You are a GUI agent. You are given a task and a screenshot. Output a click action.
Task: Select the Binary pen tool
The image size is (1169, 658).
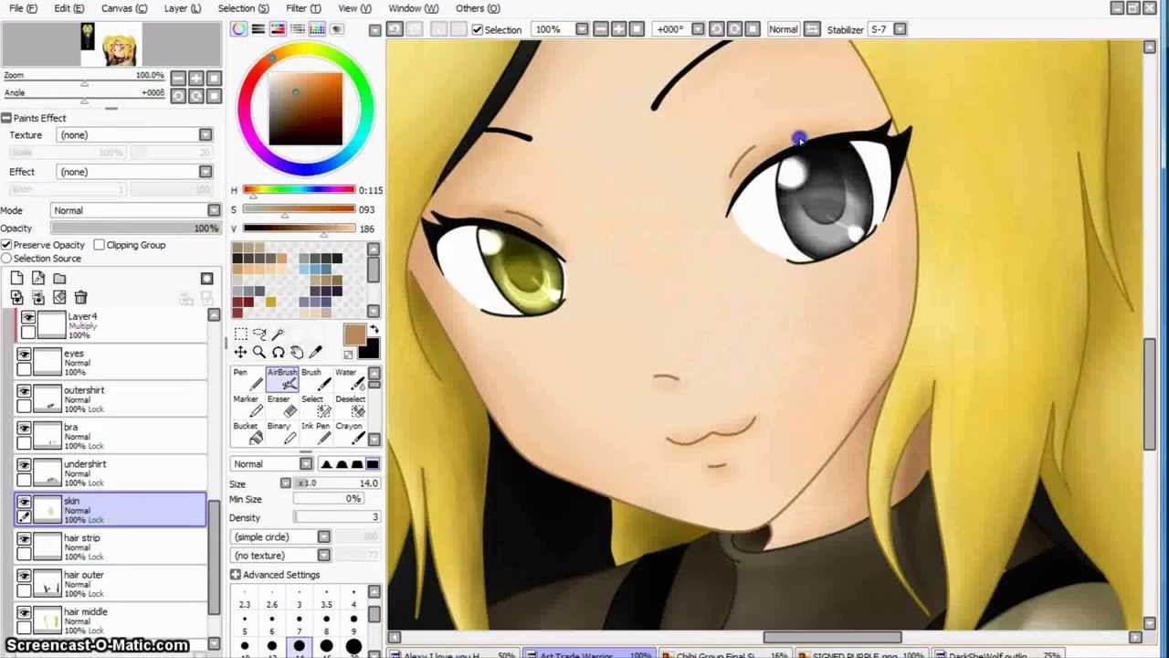pos(282,433)
